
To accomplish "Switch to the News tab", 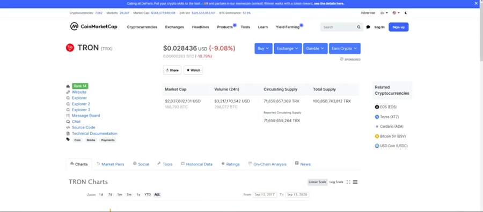I will (303, 164).
